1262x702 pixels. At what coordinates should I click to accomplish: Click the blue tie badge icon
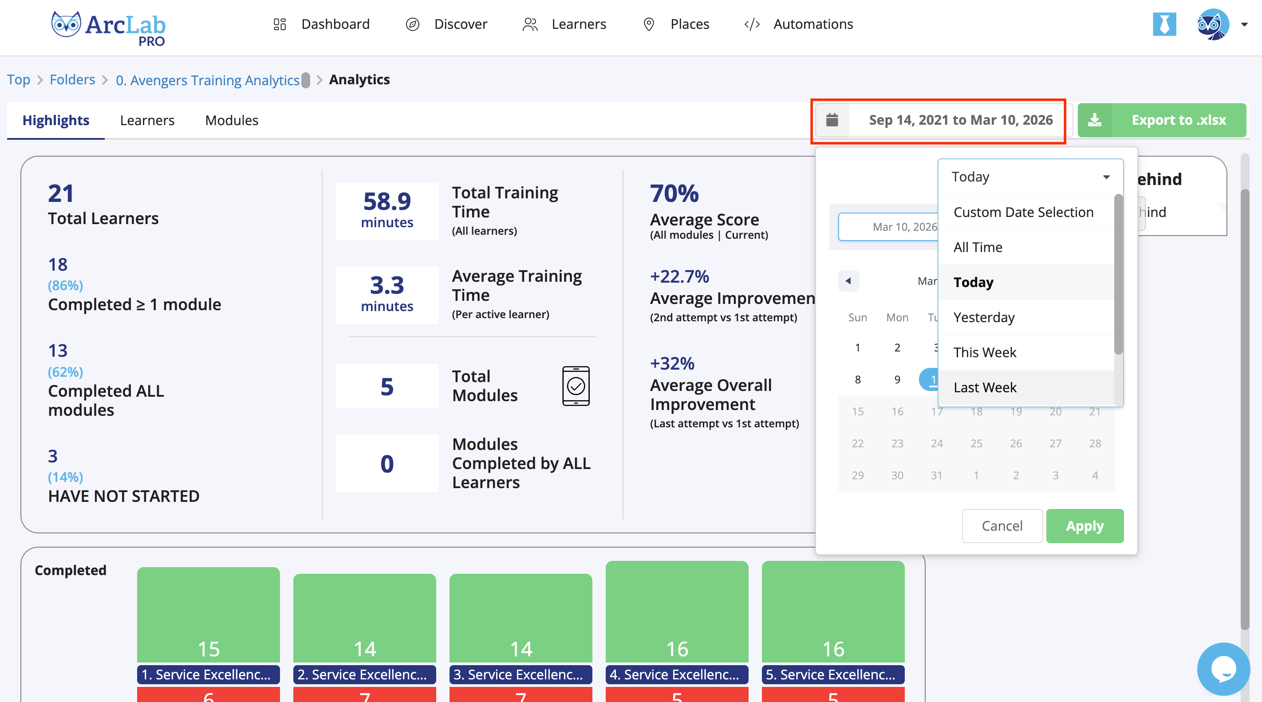(x=1164, y=24)
